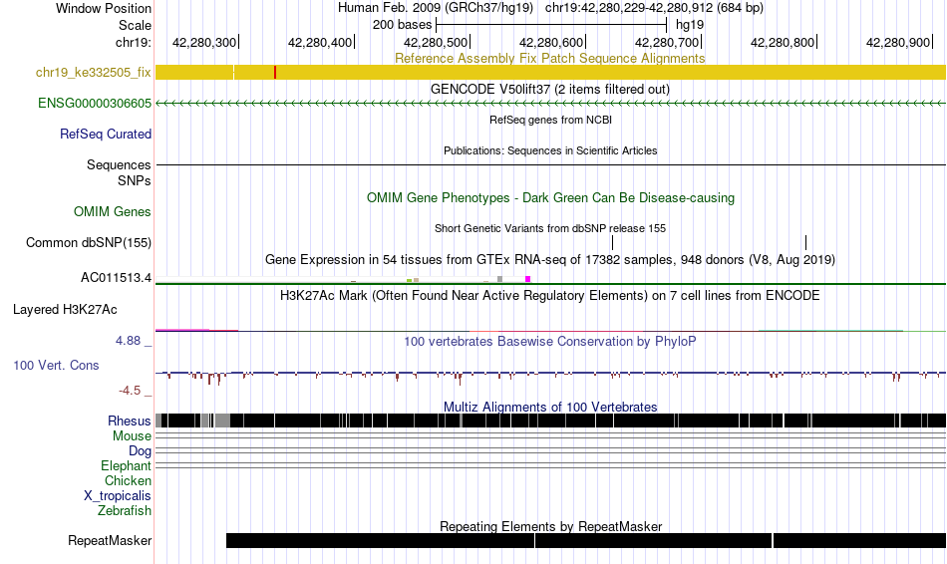Screen dimensions: 947x564
Task: Open the RefSeq Curated track label
Action: 105,135
